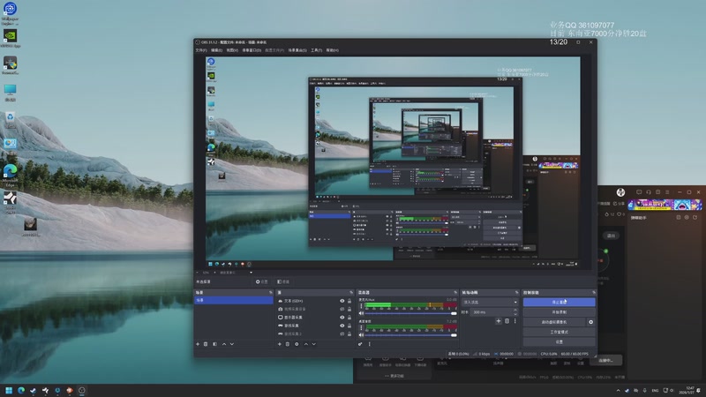Show hidden tray icons chevron on taskbar
The height and width of the screenshot is (397, 706).
(619, 391)
